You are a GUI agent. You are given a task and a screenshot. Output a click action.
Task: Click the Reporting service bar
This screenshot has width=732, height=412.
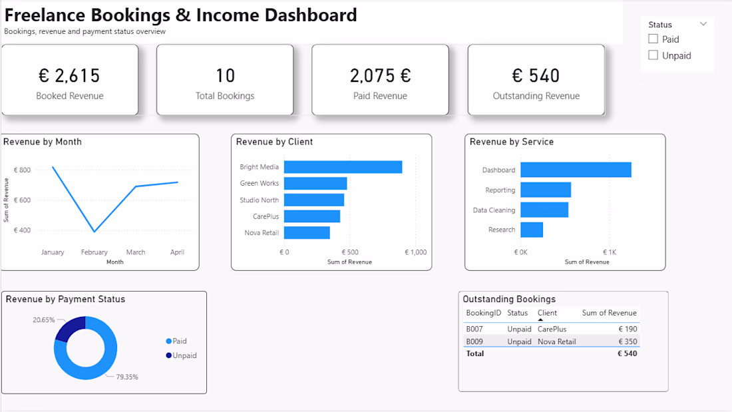point(546,190)
